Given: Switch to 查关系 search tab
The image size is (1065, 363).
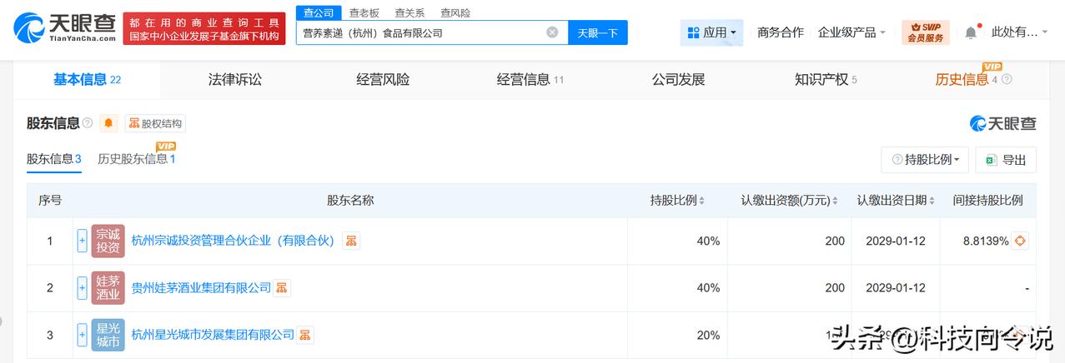Looking at the screenshot, I should click(x=409, y=12).
